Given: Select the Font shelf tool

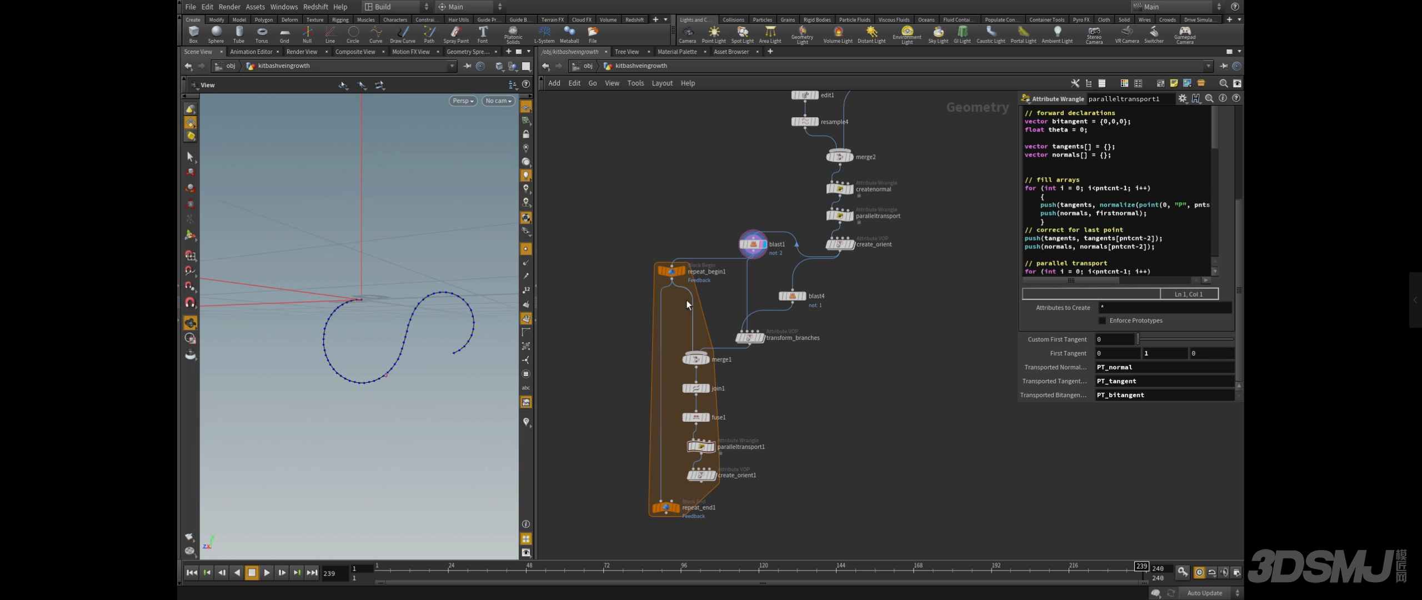Looking at the screenshot, I should tap(483, 34).
